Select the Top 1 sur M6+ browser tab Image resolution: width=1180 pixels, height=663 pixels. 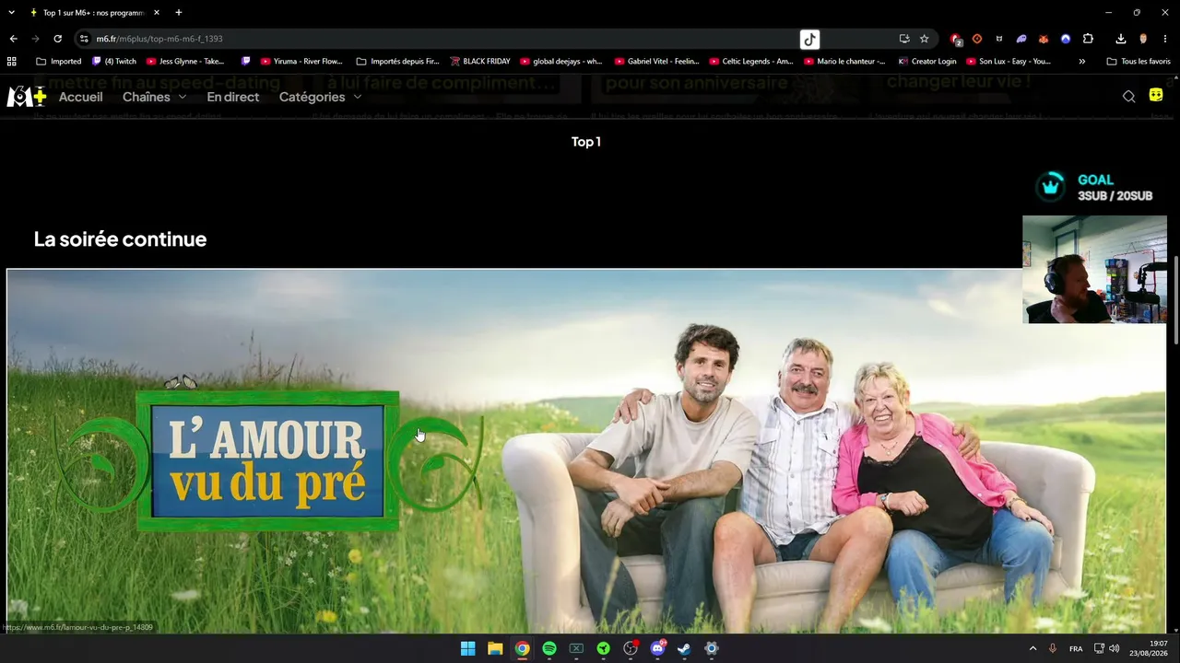click(95, 13)
